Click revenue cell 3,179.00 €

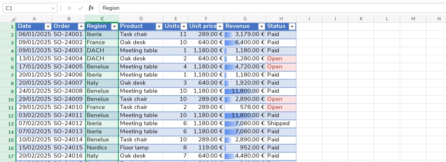245,34
